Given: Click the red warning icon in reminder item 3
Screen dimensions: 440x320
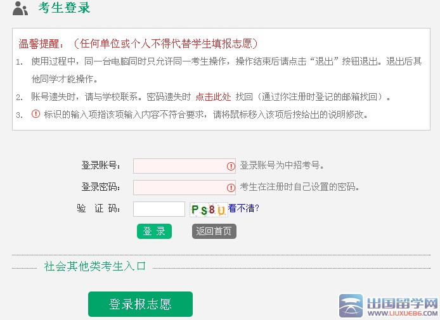Looking at the screenshot, I should [36, 114].
